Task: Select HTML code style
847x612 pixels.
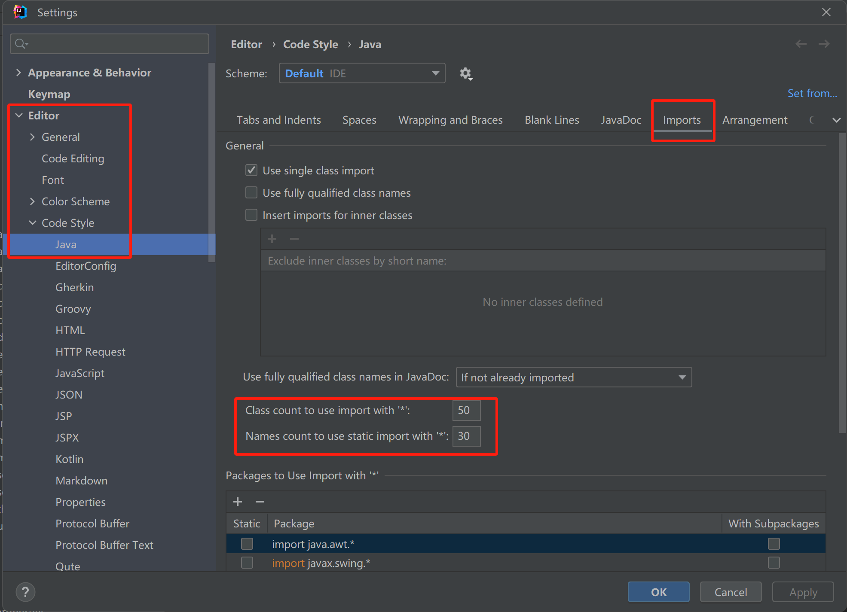Action: pos(70,330)
